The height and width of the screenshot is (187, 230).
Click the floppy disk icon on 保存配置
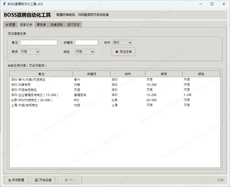[10, 180]
